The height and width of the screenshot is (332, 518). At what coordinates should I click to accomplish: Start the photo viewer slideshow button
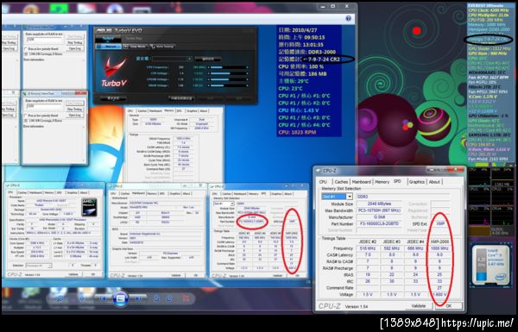120,298
